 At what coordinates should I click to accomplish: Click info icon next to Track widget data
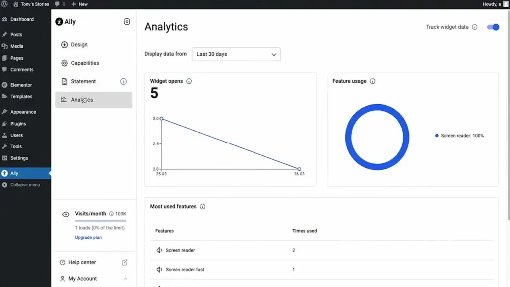pyautogui.click(x=474, y=27)
